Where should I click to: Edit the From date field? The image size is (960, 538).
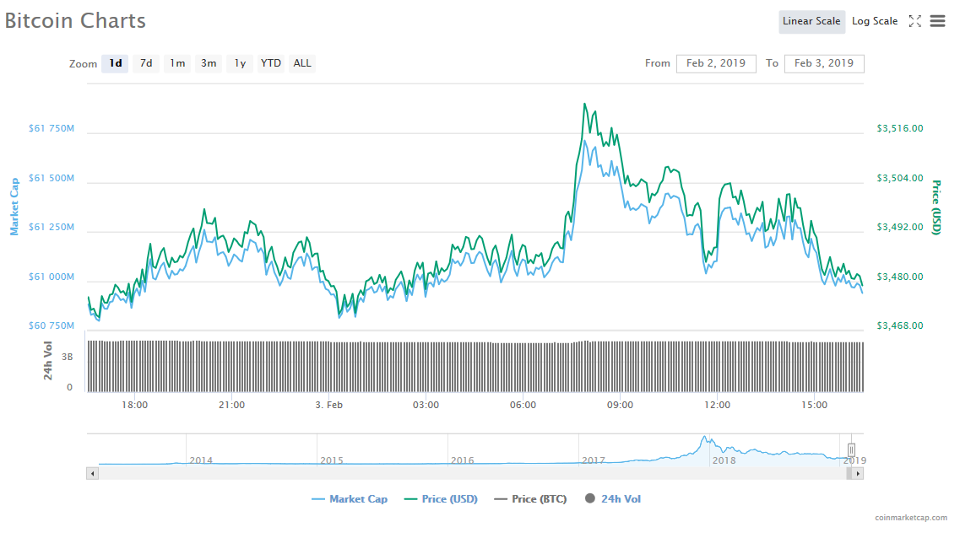(x=716, y=63)
